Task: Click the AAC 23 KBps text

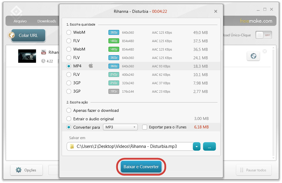Action: [x=161, y=92]
